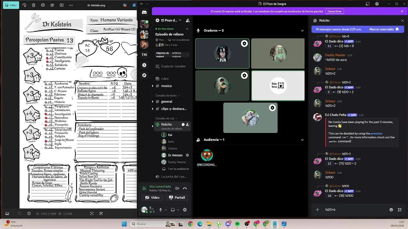Turn on Video camera button

152,198
